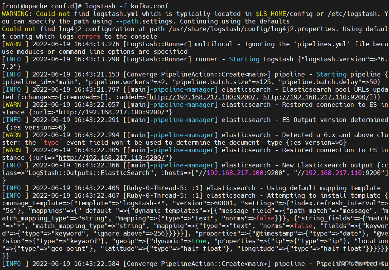Click 'Elasticsearch pool URLs' message text
This screenshot has height=270, width=389.
[325, 89]
